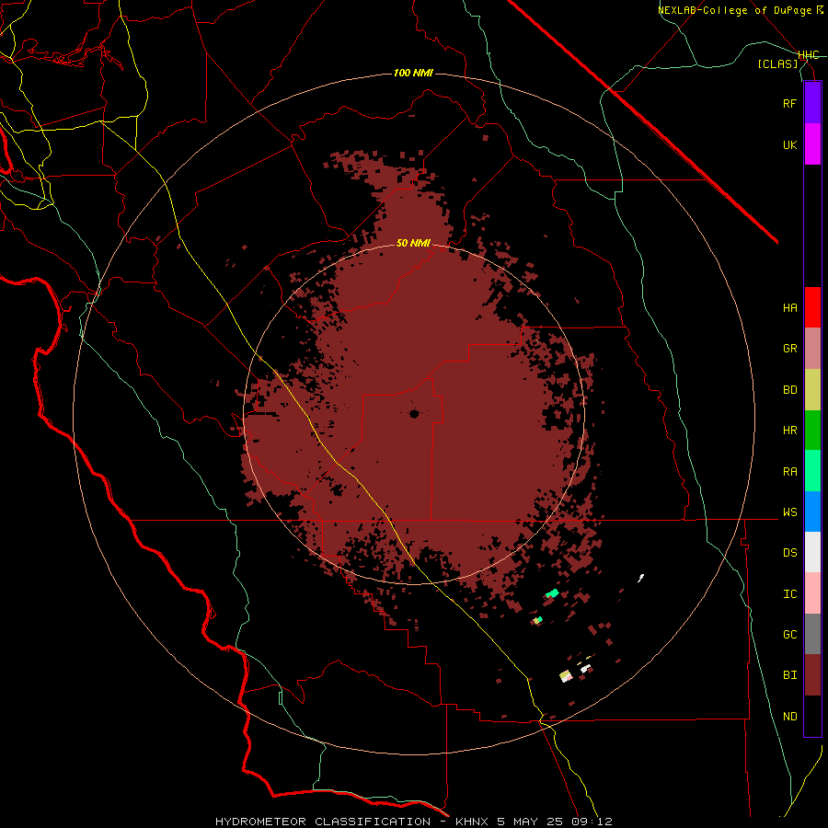Click the 100 NMI range ring label
This screenshot has width=828, height=828.
(413, 73)
